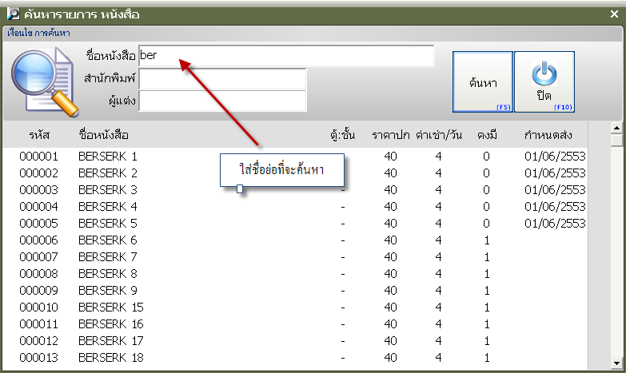Select row BERSERK 4
Image resolution: width=626 pixels, height=373 pixels.
[295, 207]
